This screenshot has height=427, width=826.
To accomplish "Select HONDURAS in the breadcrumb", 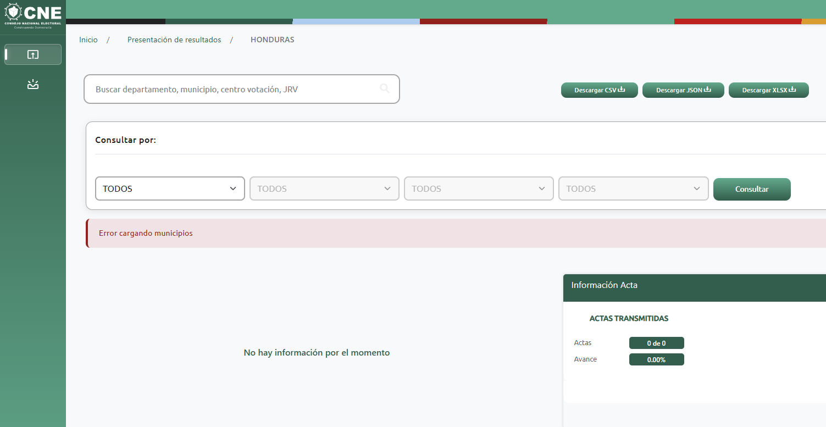I will point(272,40).
